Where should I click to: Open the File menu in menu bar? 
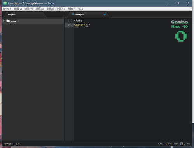coord(81,9)
